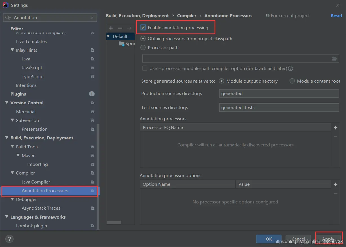Click the profile list horizontal scrollbar
This screenshot has width=346, height=247.
coord(114,223)
